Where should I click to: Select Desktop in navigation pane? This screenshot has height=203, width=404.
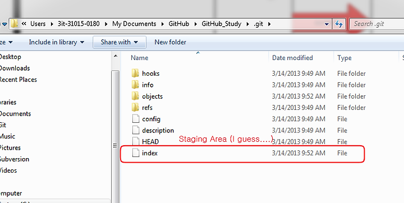pyautogui.click(x=10, y=57)
